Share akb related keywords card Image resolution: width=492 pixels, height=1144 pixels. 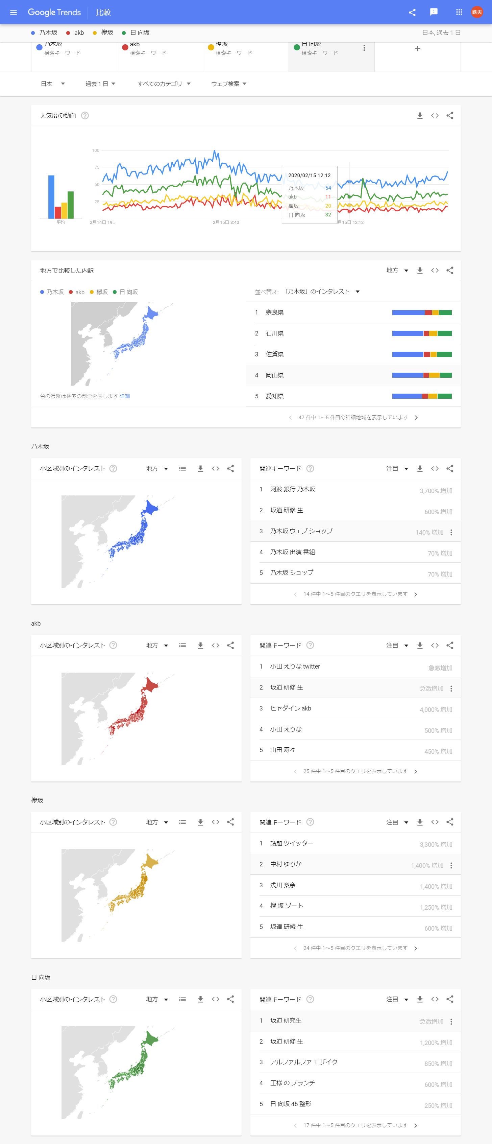point(450,645)
